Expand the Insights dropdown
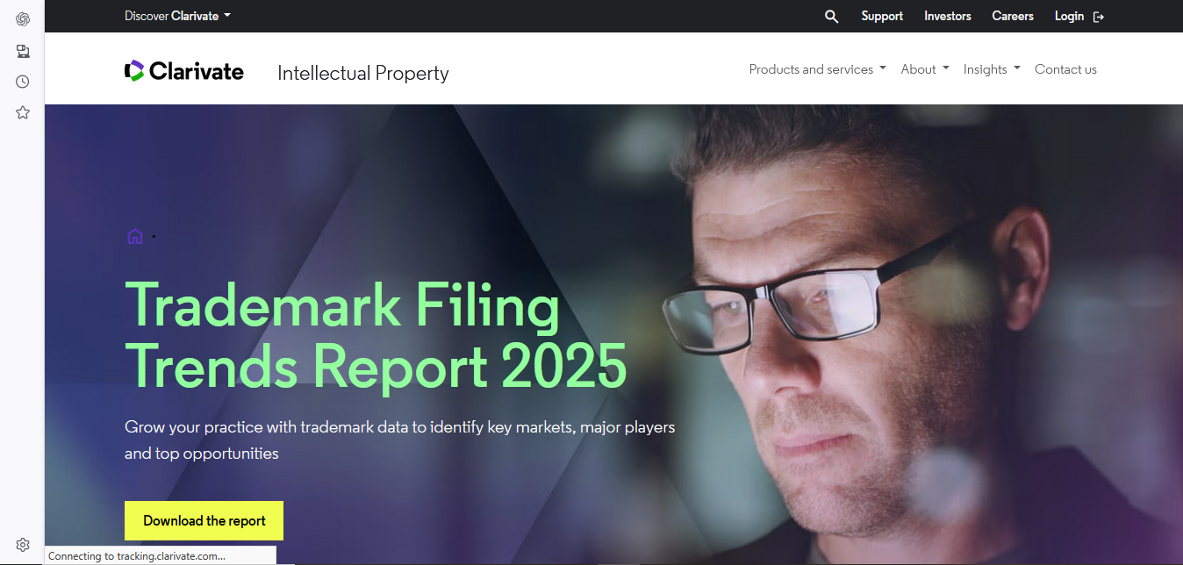This screenshot has height=565, width=1183. click(992, 69)
